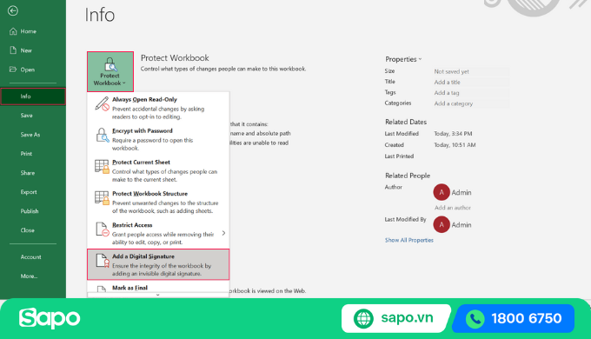591x339 pixels.
Task: Expand the Restrict Access submenu arrow
Action: pos(223,233)
